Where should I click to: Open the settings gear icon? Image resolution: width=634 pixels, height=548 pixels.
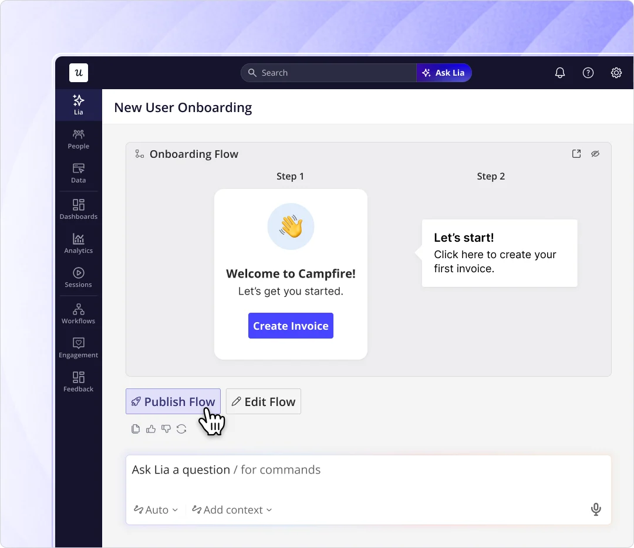(616, 73)
